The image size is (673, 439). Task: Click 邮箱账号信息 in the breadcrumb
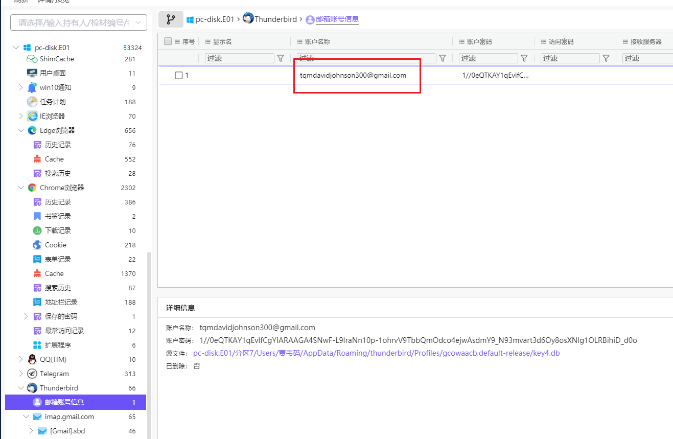[337, 19]
